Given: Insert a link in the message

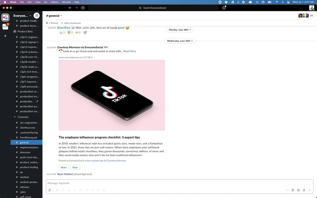Looking at the screenshot, I should click(81, 190).
